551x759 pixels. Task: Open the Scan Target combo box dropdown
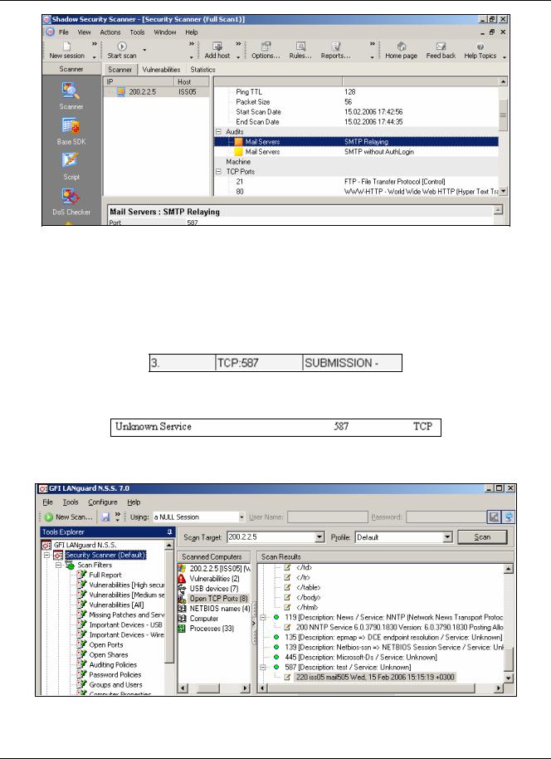pyautogui.click(x=319, y=537)
